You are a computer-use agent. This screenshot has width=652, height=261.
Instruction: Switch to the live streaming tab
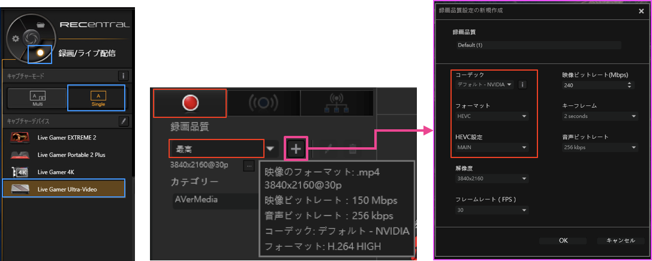[x=263, y=102]
